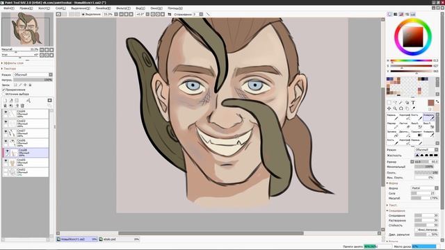This screenshot has width=445, height=250.
Task: Open the stabilizer value dropdown in toolbar
Action: pos(201,14)
